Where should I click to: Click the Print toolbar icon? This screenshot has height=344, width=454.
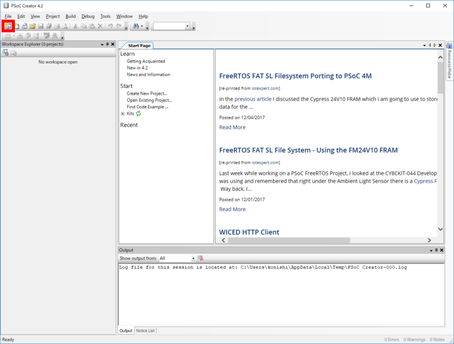57,26
